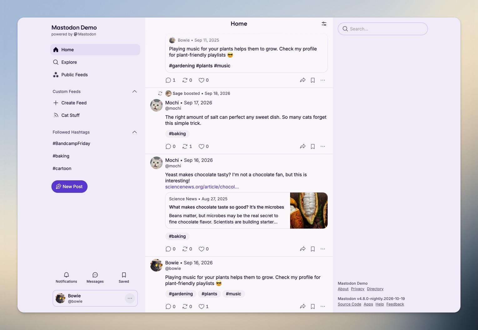Open more options on yeast chocolate post
This screenshot has width=478, height=330.
coord(323,249)
